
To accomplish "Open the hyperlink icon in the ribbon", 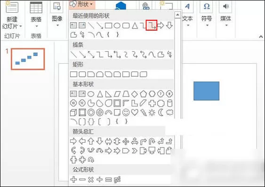I will 146,6.
